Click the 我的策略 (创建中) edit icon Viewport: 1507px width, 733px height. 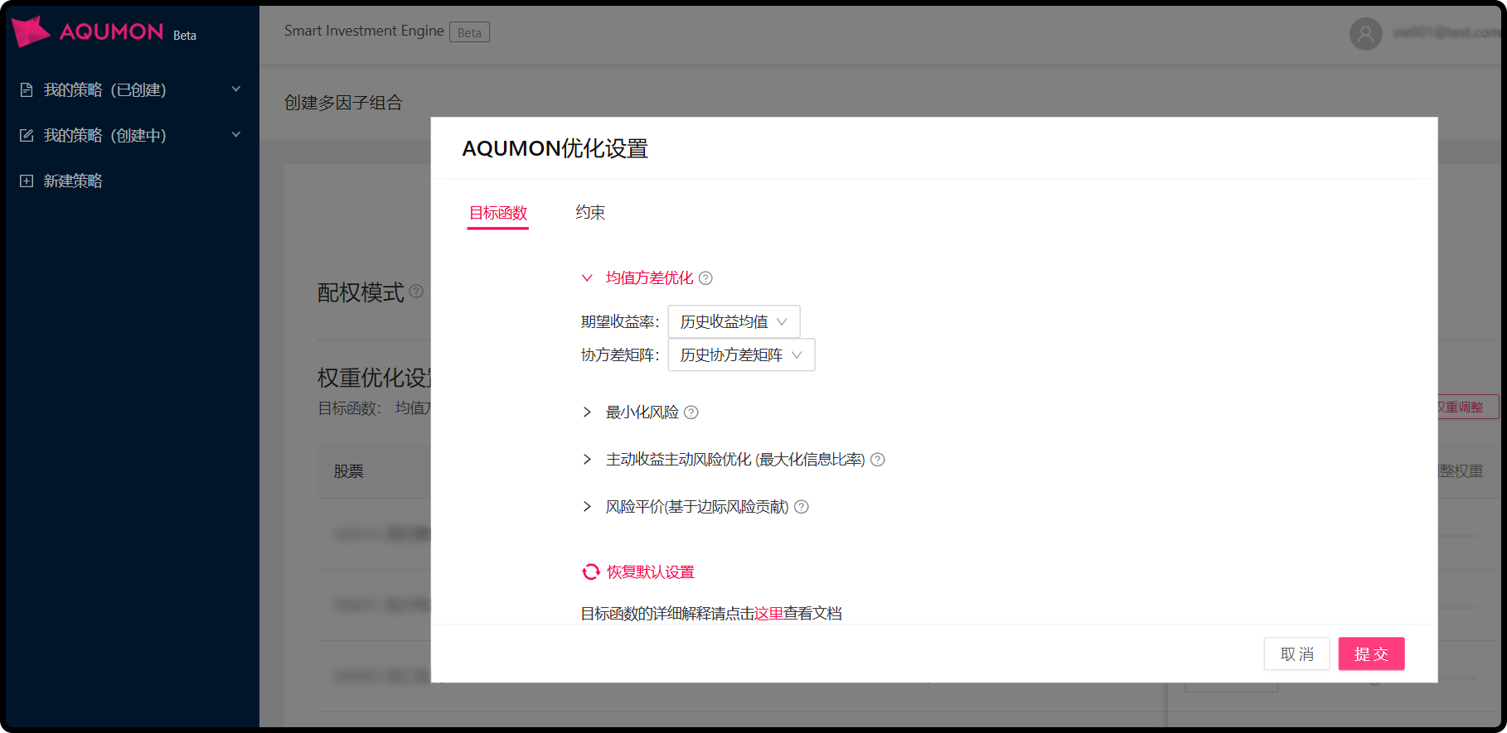click(27, 135)
